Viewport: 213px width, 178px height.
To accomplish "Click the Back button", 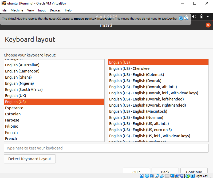I will coord(165,171).
